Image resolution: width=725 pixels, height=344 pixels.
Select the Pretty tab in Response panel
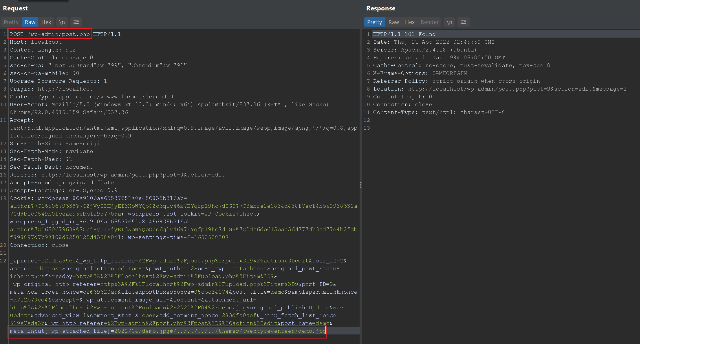click(374, 22)
